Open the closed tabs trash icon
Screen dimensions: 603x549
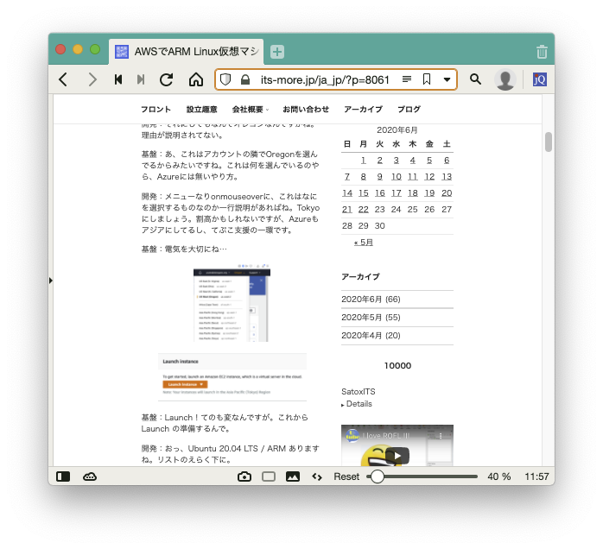(x=542, y=52)
